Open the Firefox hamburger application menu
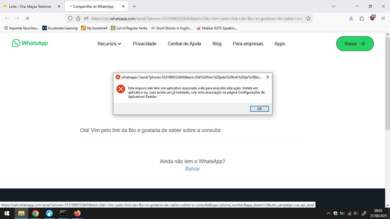390x219 pixels. [383, 18]
